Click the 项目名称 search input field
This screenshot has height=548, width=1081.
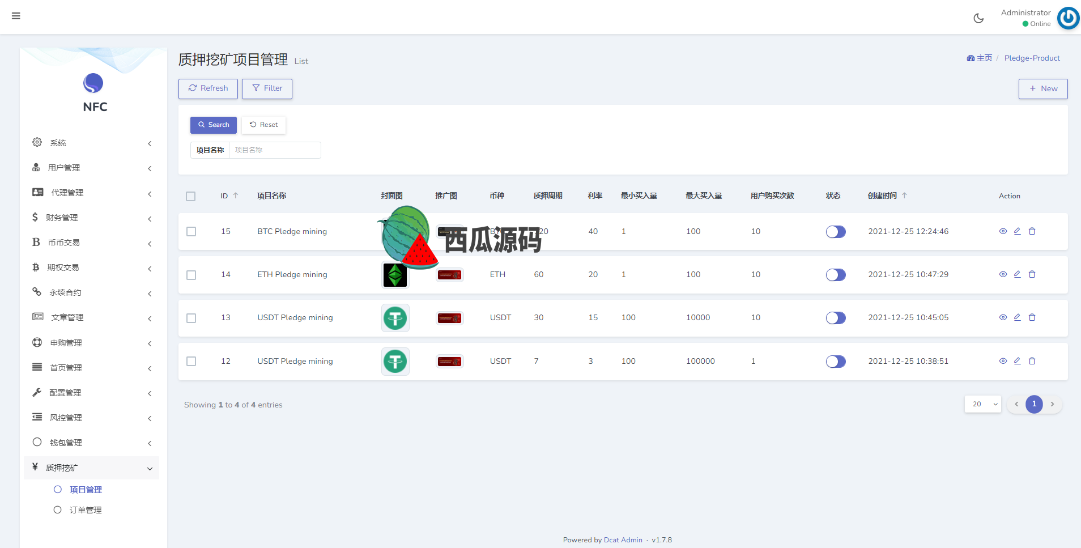click(x=275, y=150)
